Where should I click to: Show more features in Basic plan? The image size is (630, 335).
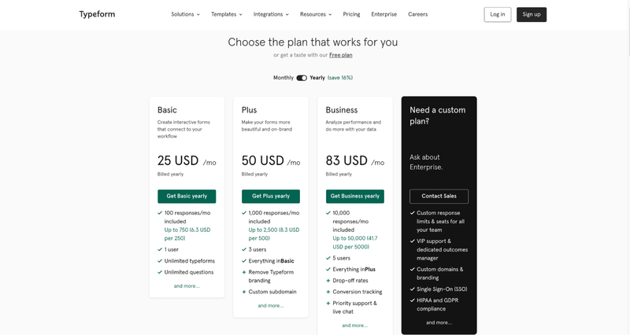coord(187,286)
